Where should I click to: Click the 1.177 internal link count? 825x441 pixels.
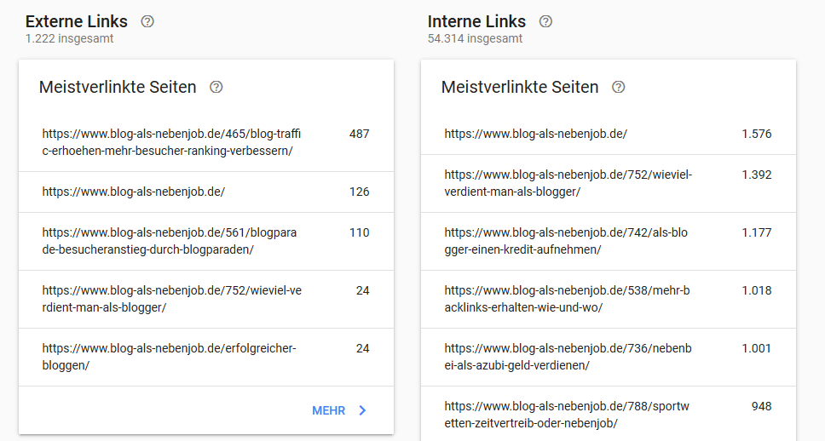pyautogui.click(x=757, y=233)
